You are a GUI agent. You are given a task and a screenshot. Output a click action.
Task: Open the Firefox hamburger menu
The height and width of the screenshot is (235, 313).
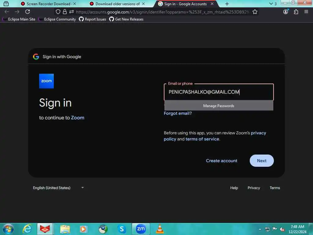(x=306, y=12)
